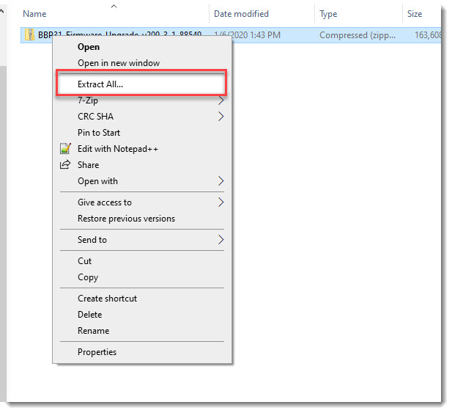Viewport: 452px width, 413px height.
Task: Pin the file to Start
Action: tap(99, 133)
